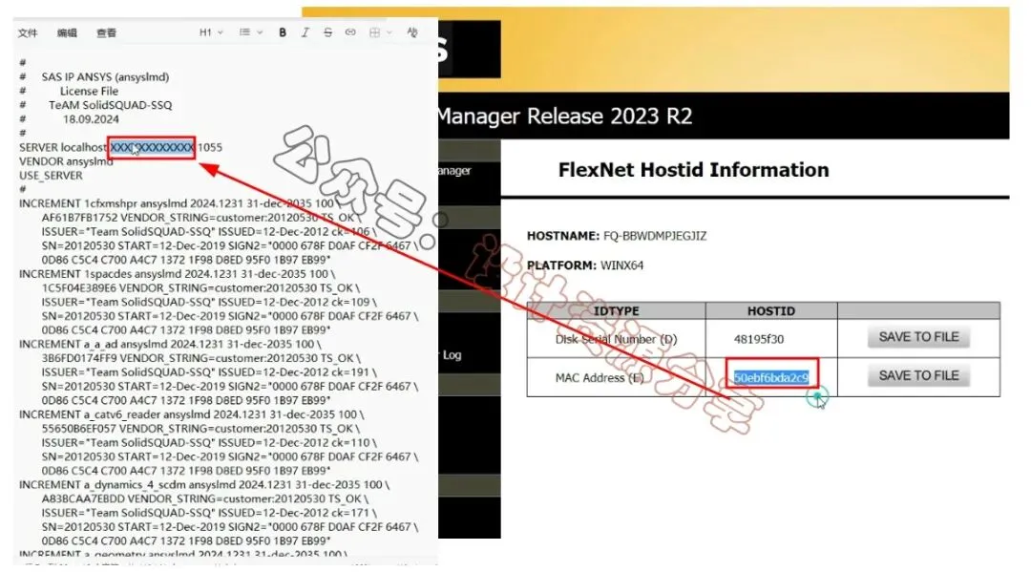1031x572 pixels.
Task: Click the 'USE_SERVER' line
Action: pos(51,176)
